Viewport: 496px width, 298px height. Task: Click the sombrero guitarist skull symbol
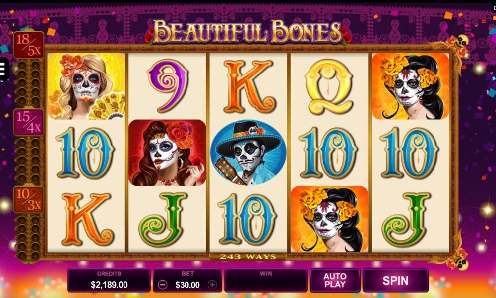pyautogui.click(x=248, y=152)
